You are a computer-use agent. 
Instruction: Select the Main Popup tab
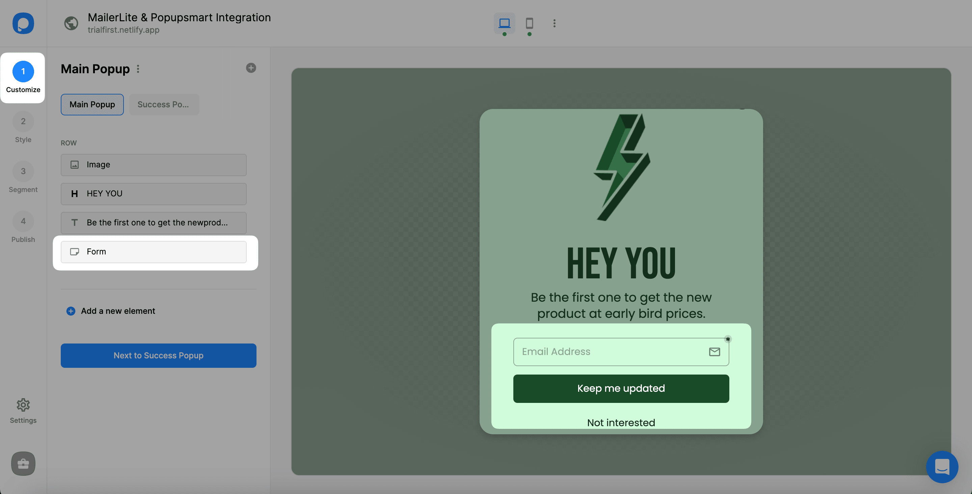[92, 104]
